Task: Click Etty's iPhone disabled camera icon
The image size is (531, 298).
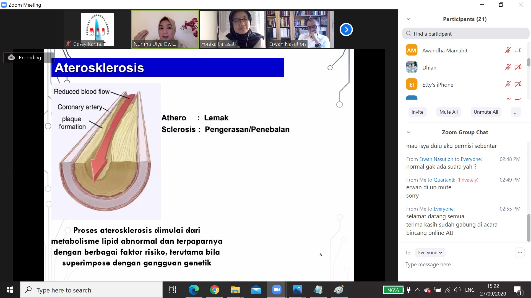Action: pyautogui.click(x=518, y=84)
